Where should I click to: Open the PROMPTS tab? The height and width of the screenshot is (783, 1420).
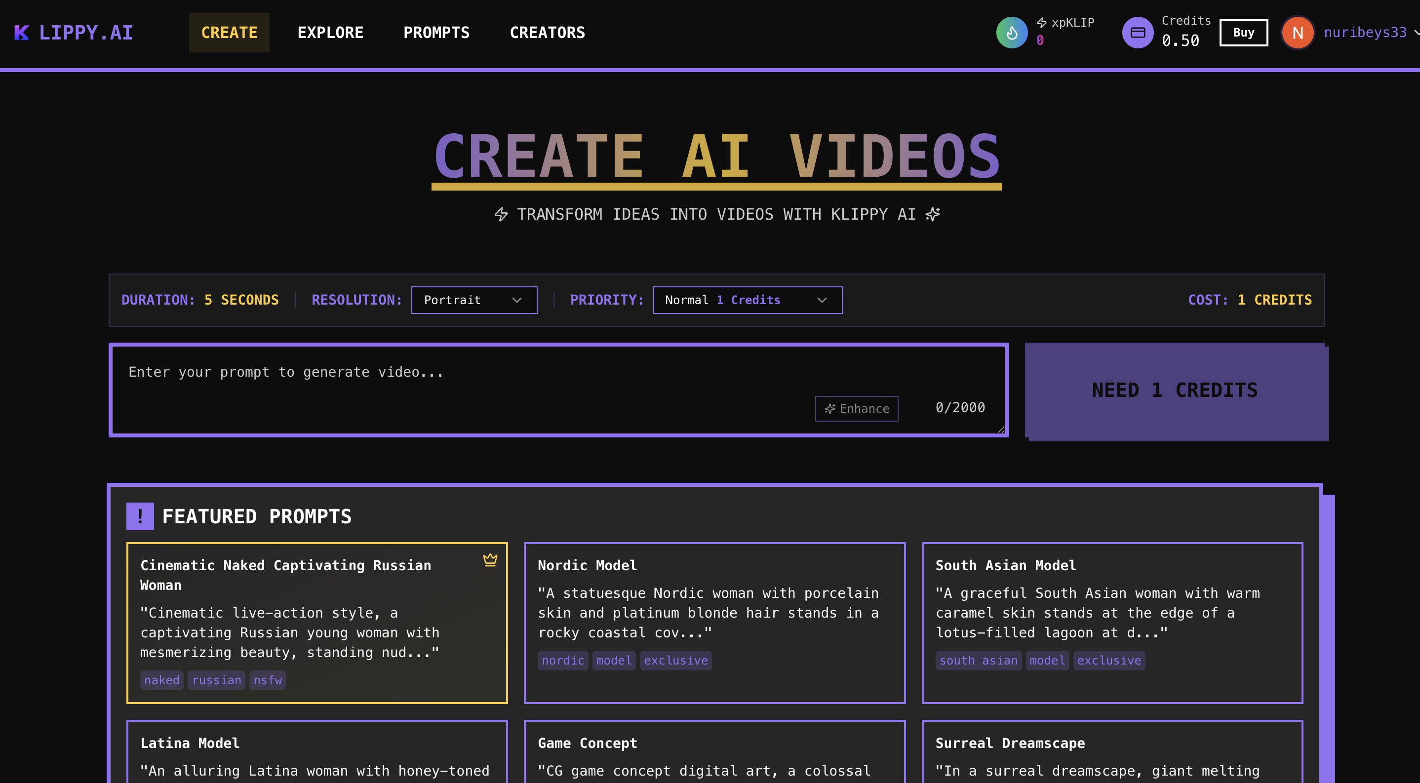[436, 33]
